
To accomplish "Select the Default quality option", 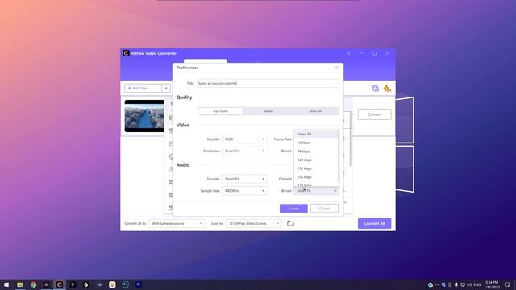I will tap(268, 111).
